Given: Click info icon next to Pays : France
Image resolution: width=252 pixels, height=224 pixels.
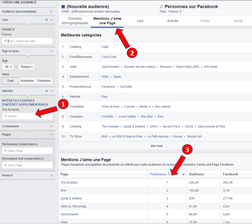Looking at the screenshot, I should point(181,12).
